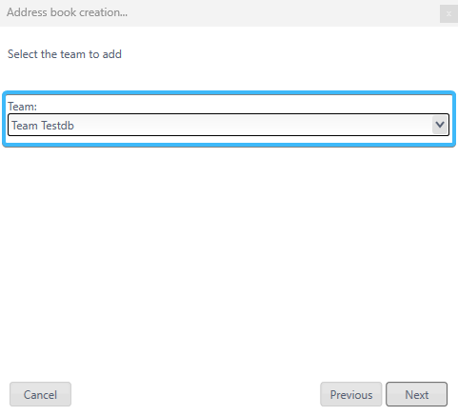The image size is (458, 416).
Task: Click the 'Team:' field label
Action: [x=22, y=107]
